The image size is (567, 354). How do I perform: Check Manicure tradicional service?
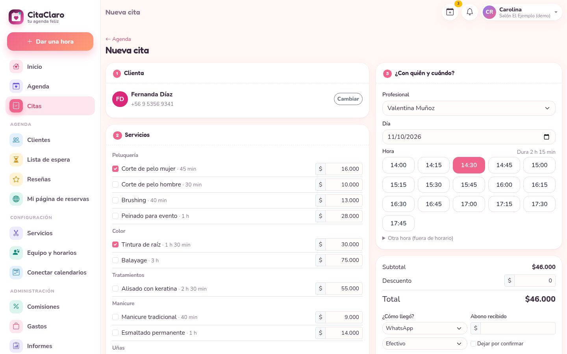tap(115, 317)
